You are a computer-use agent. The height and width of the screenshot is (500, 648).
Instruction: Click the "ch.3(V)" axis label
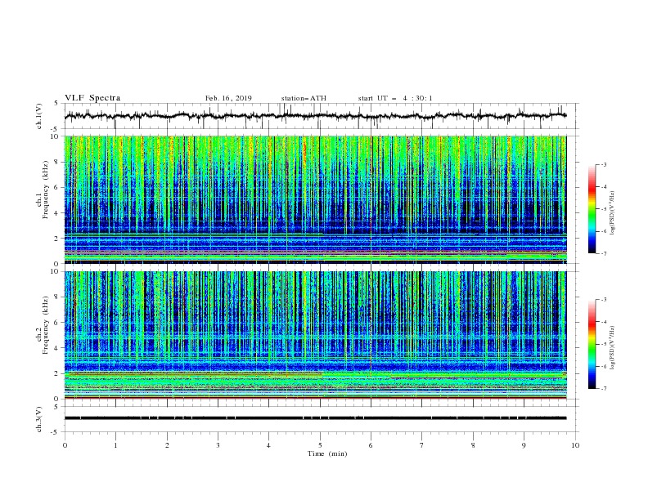(x=39, y=419)
